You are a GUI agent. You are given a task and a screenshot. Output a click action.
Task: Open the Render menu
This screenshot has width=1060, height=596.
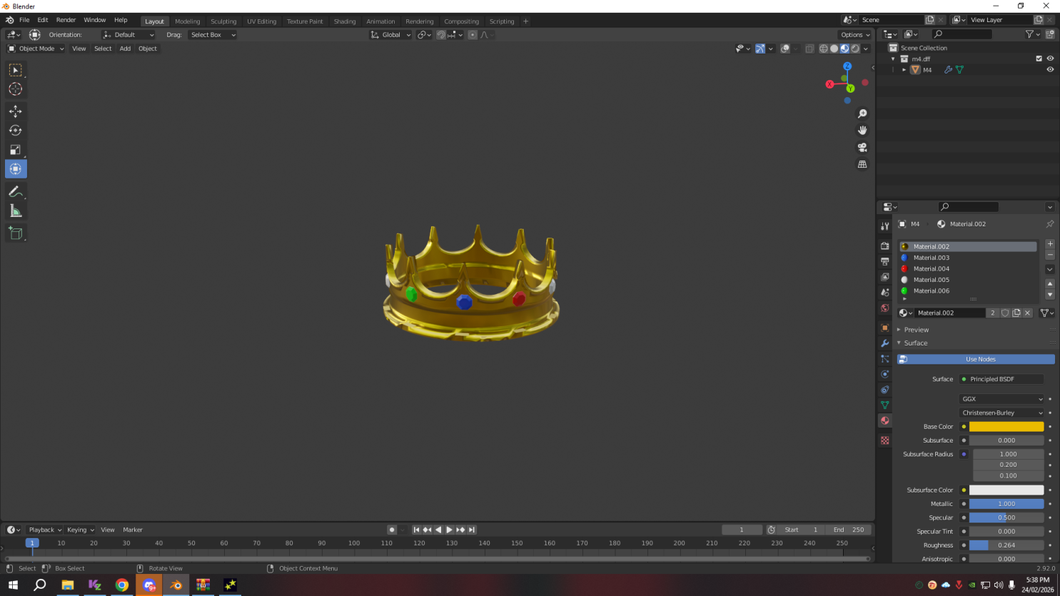[66, 20]
